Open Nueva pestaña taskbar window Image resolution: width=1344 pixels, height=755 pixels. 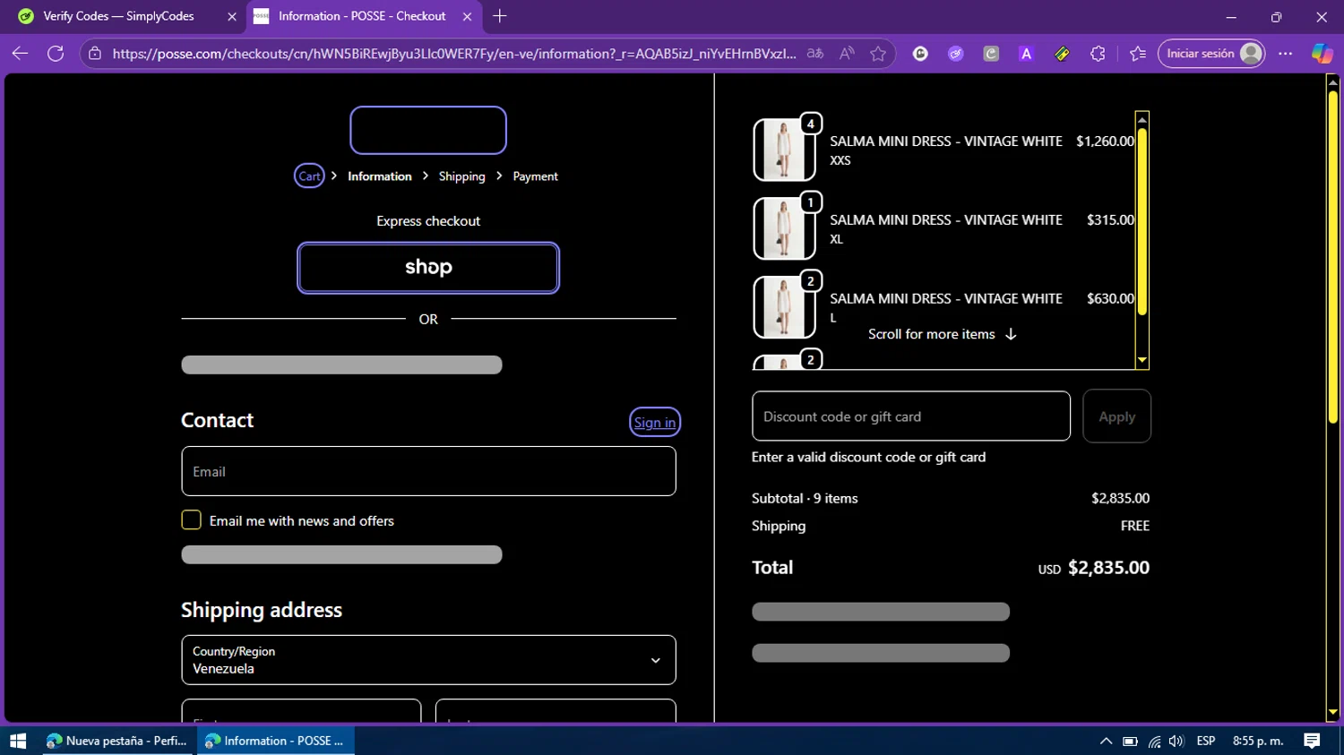click(x=118, y=741)
